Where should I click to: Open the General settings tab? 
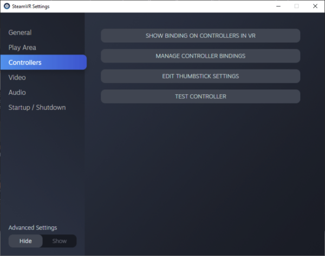[x=20, y=32]
